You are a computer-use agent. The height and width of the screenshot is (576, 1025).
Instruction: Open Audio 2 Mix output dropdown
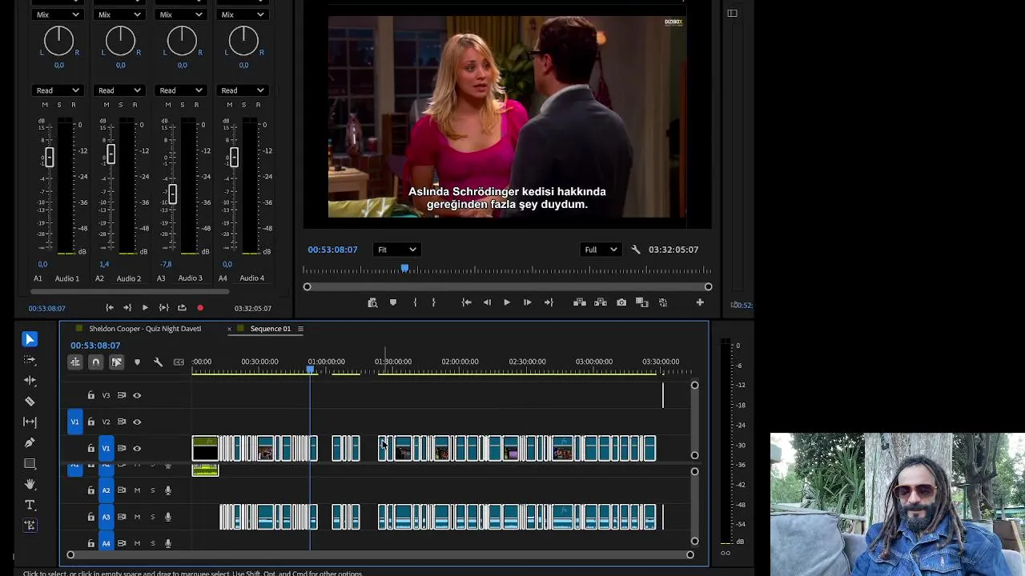click(120, 14)
